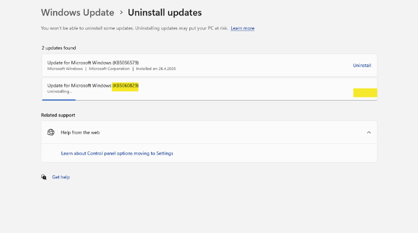
Task: Click the highlighted KB5060829 update number
Action: pos(125,86)
